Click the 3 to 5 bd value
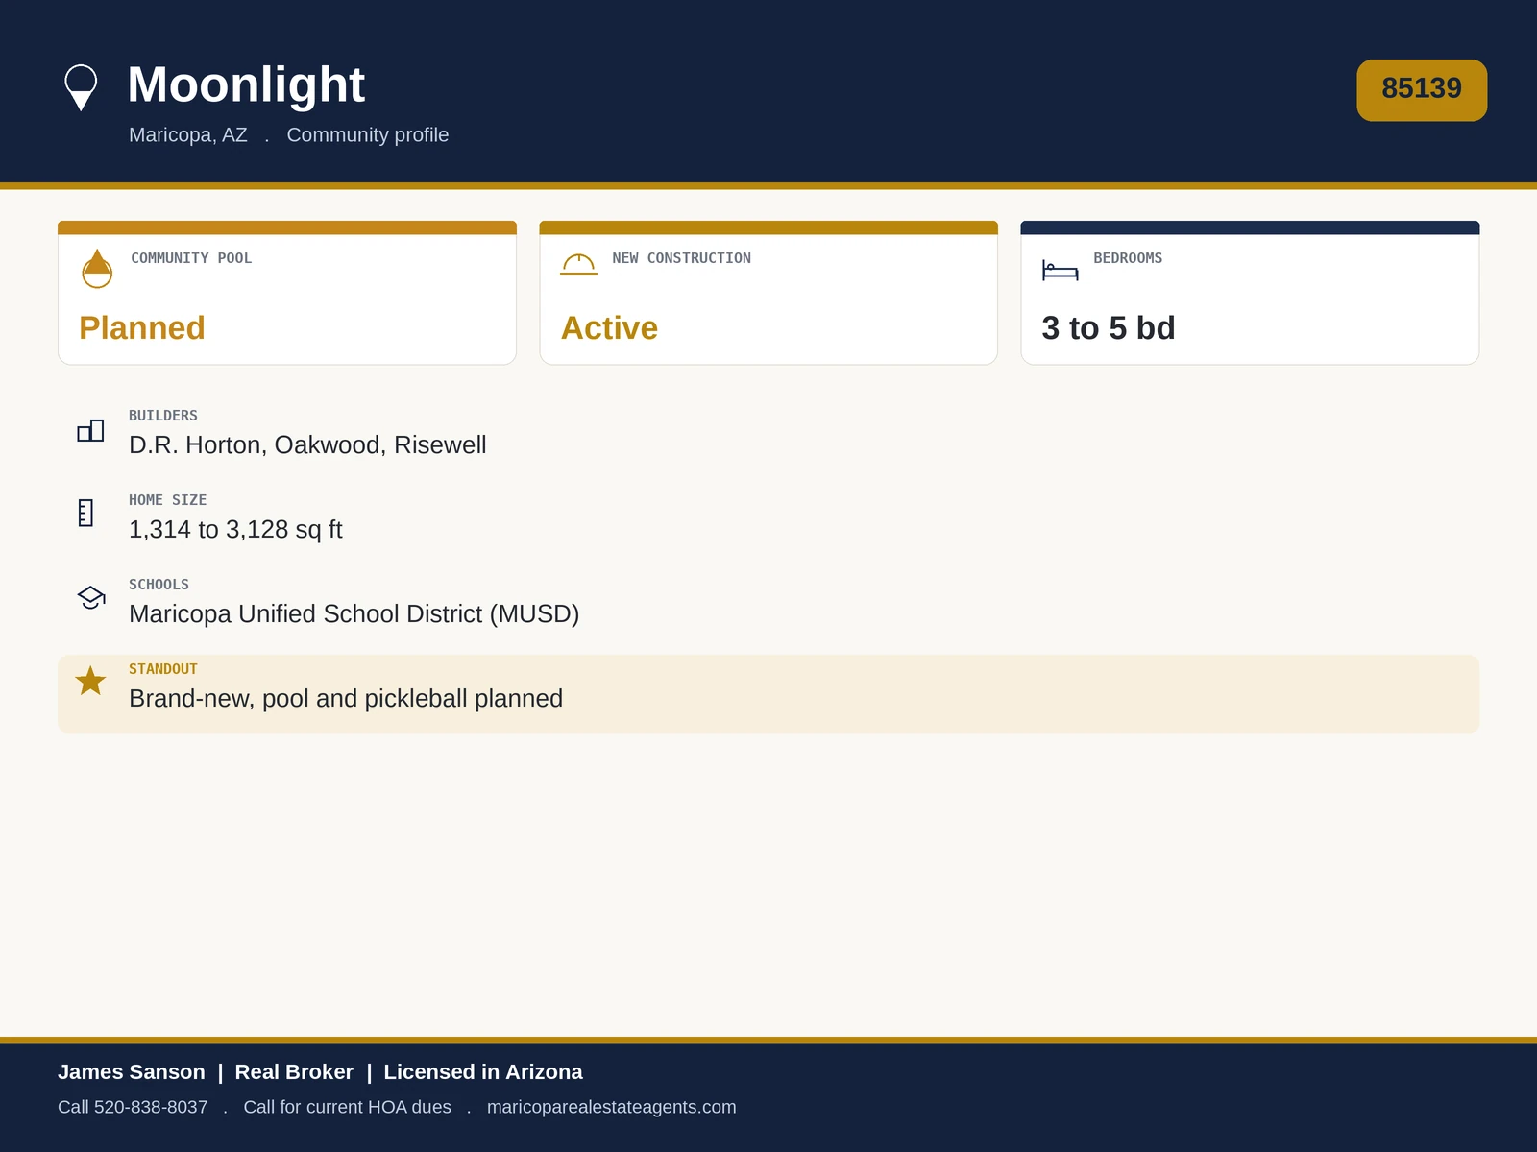This screenshot has height=1152, width=1537. coord(1109,328)
